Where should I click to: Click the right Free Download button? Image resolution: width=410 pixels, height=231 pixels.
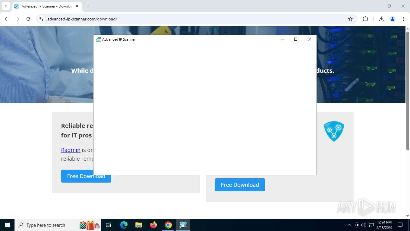click(240, 185)
